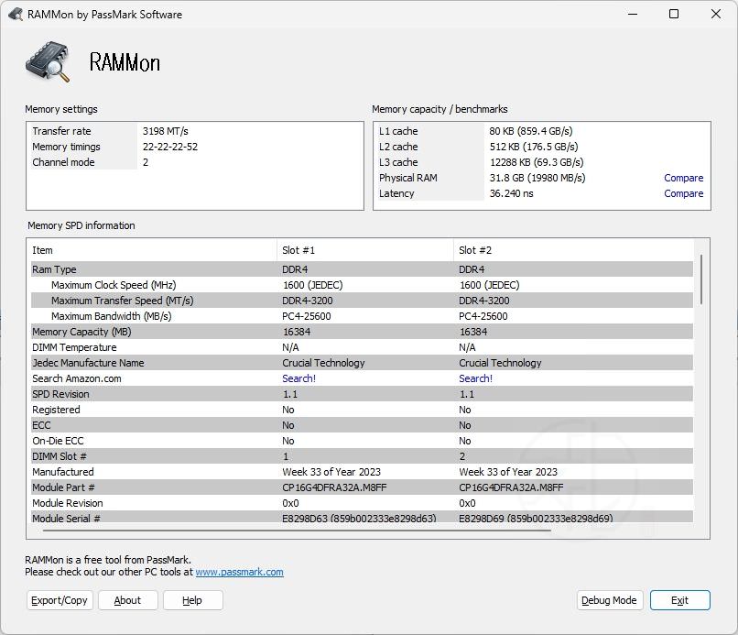Select the Module Revision row label
This screenshot has height=635, width=738.
click(x=68, y=503)
